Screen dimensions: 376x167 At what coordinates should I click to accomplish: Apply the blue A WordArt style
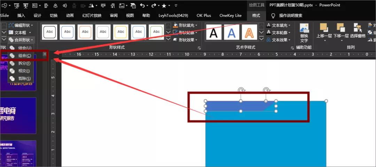point(232,32)
